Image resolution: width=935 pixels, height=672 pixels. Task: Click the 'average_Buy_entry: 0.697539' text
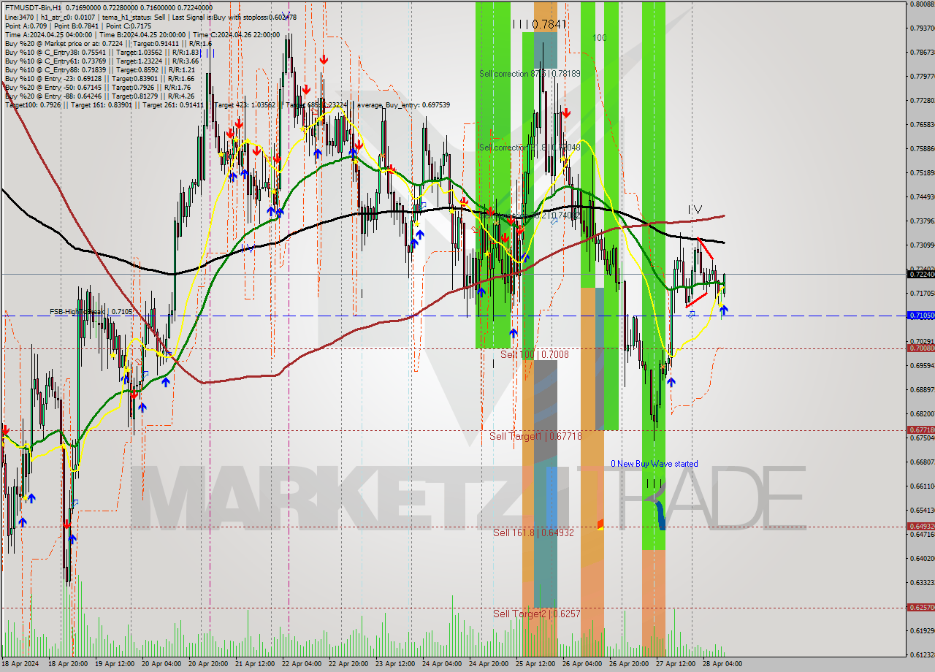(402, 105)
